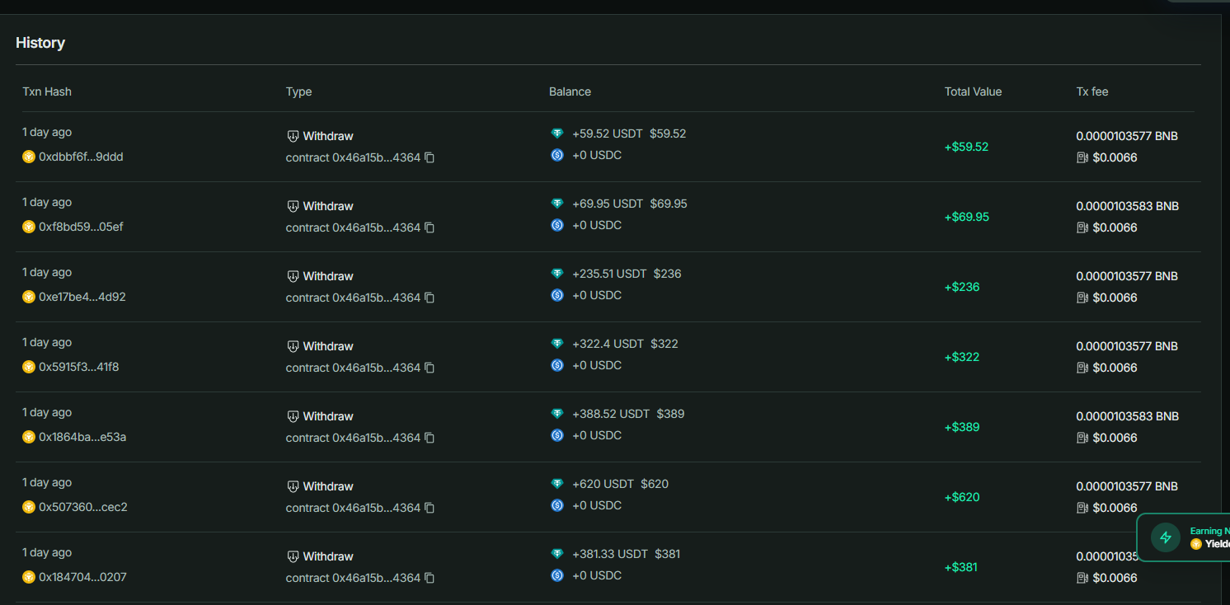Copy contract address in the 0xf8bd59...05ef row
The image size is (1230, 605).
pos(430,227)
